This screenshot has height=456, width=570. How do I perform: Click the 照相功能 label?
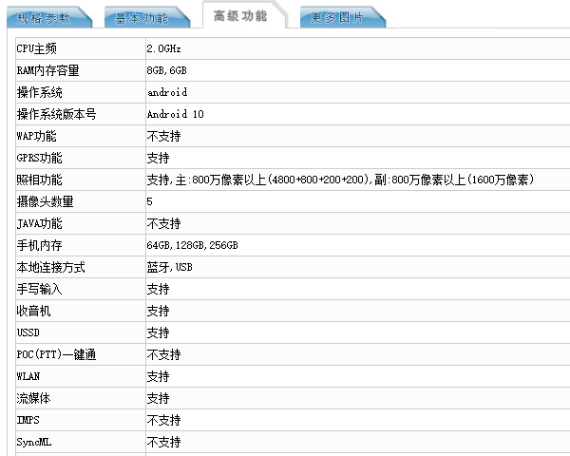39,180
